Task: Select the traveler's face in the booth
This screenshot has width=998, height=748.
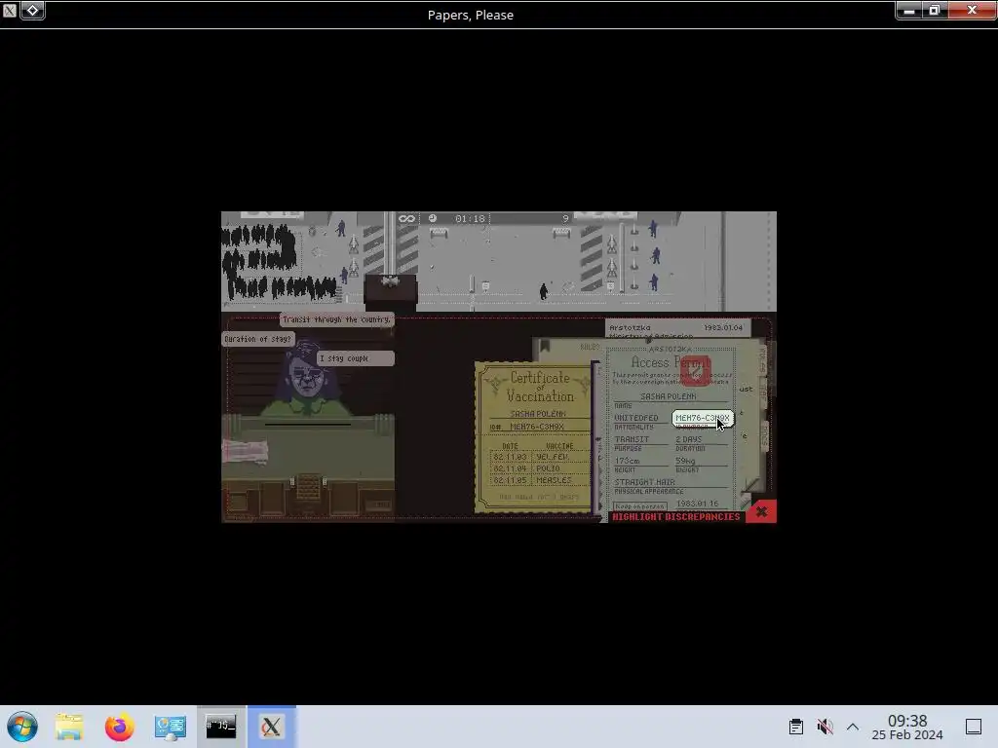Action: (x=307, y=377)
